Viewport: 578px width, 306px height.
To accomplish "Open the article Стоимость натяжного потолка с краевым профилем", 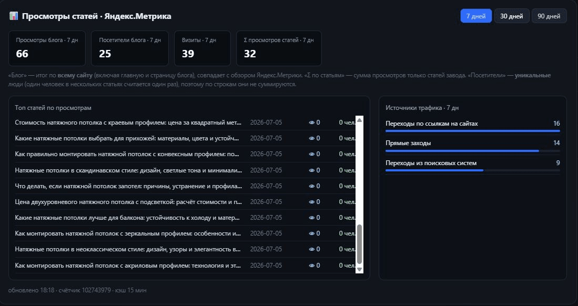I will [128, 123].
